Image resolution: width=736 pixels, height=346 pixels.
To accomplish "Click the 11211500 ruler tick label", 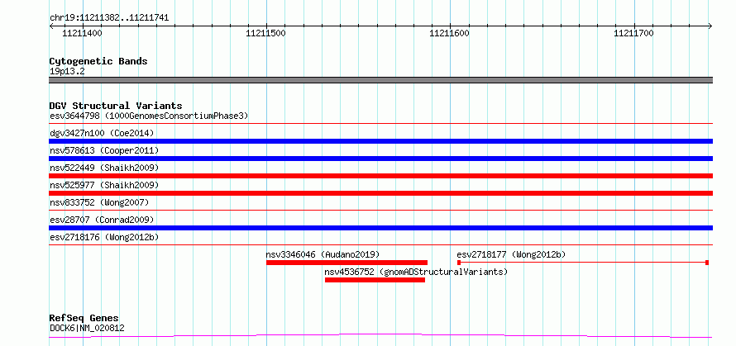I will point(266,33).
